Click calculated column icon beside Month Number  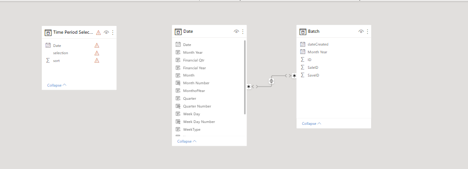[x=178, y=83]
